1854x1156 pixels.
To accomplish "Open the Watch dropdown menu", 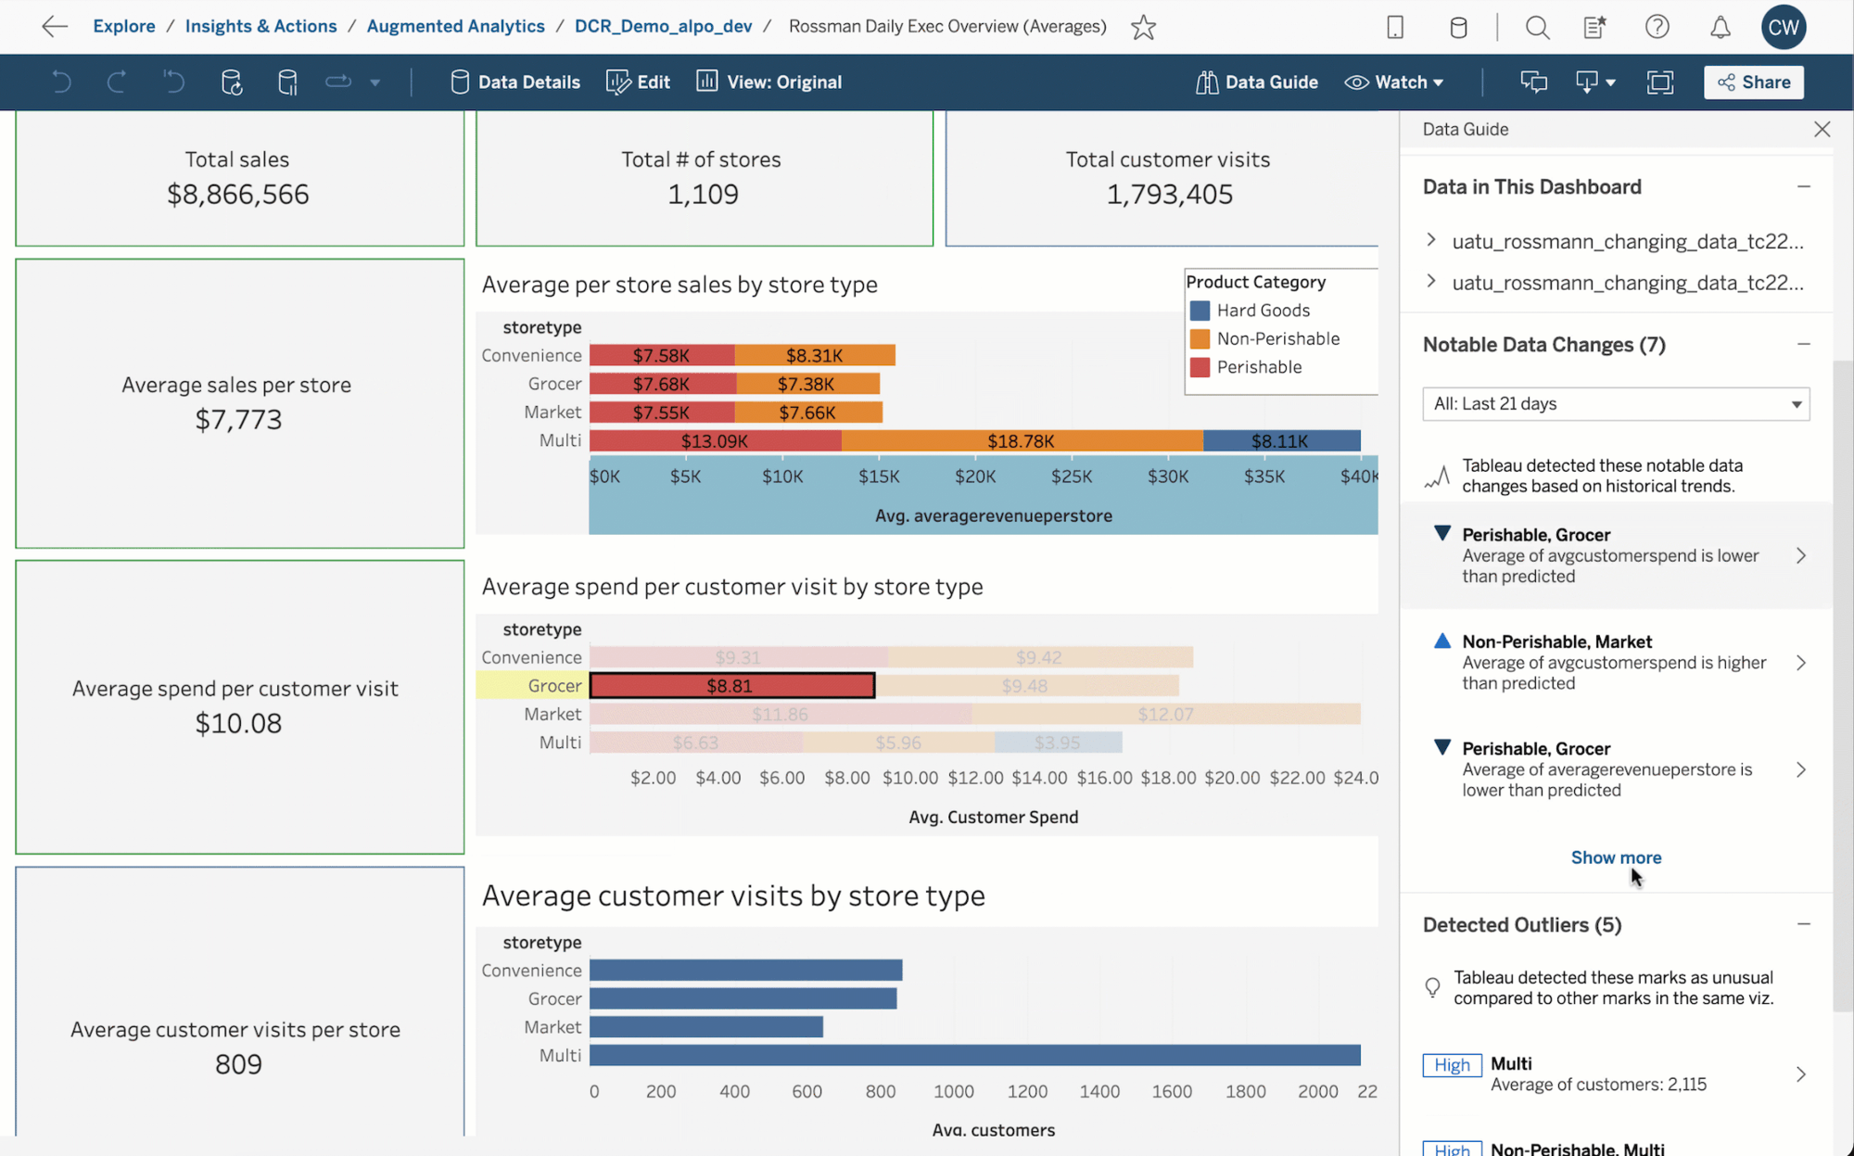I will click(1395, 82).
